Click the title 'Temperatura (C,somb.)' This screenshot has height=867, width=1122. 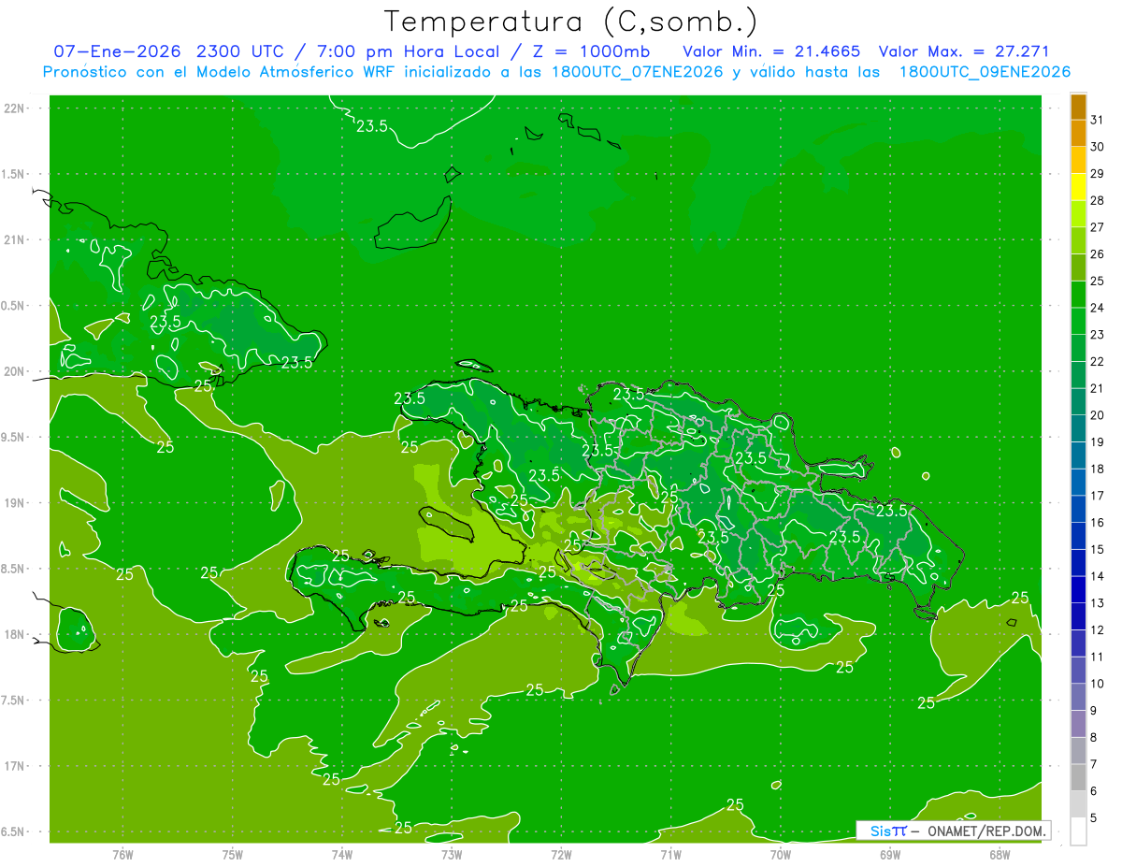571,22
